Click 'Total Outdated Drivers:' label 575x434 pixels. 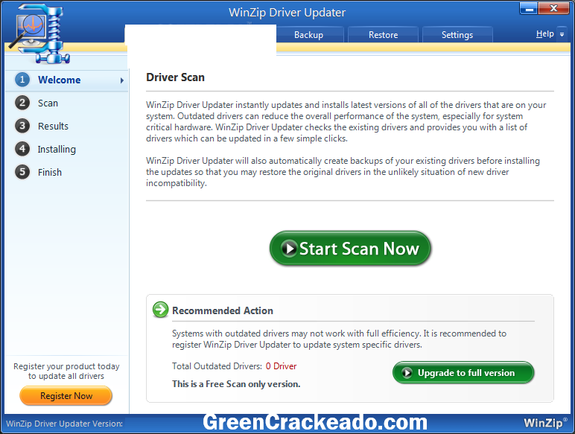[x=217, y=366]
